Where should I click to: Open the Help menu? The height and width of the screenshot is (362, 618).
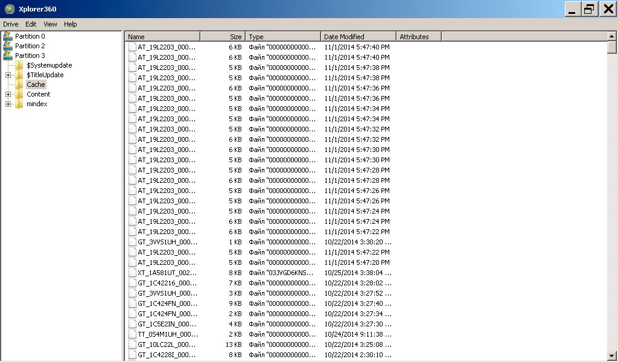click(x=70, y=24)
